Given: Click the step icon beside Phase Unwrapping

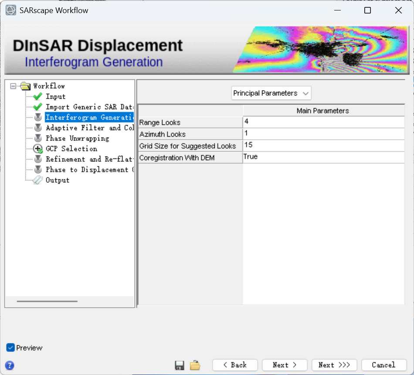Looking at the screenshot, I should pyautogui.click(x=38, y=138).
